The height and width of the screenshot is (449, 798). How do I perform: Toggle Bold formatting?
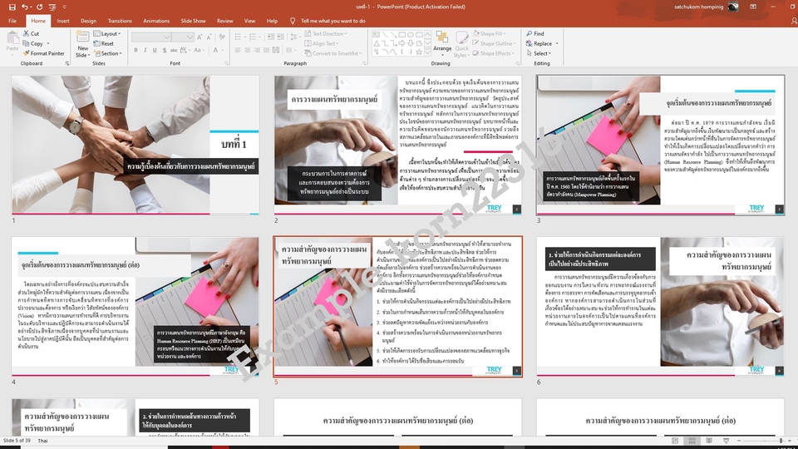tap(135, 51)
